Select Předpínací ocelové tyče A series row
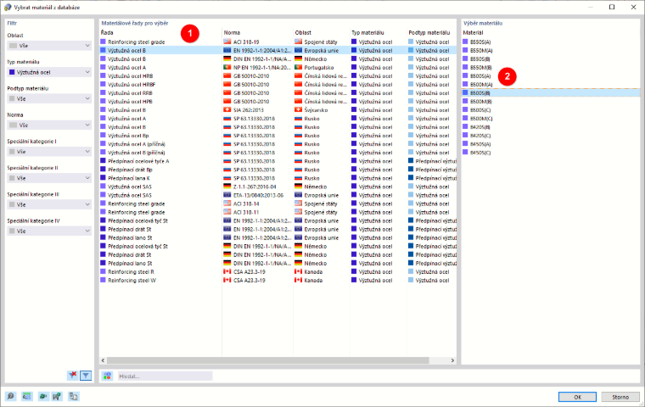645x407 pixels. click(278, 161)
